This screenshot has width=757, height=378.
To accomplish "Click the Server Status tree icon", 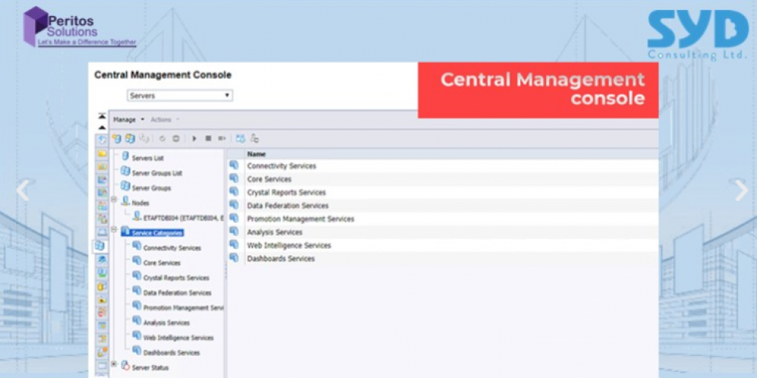I will pos(125,365).
